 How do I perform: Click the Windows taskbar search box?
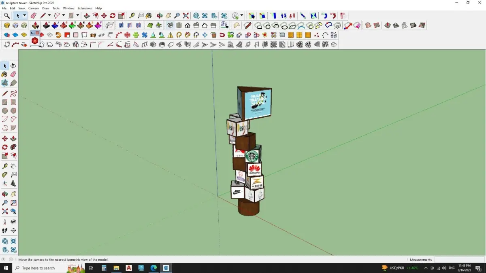[49, 268]
